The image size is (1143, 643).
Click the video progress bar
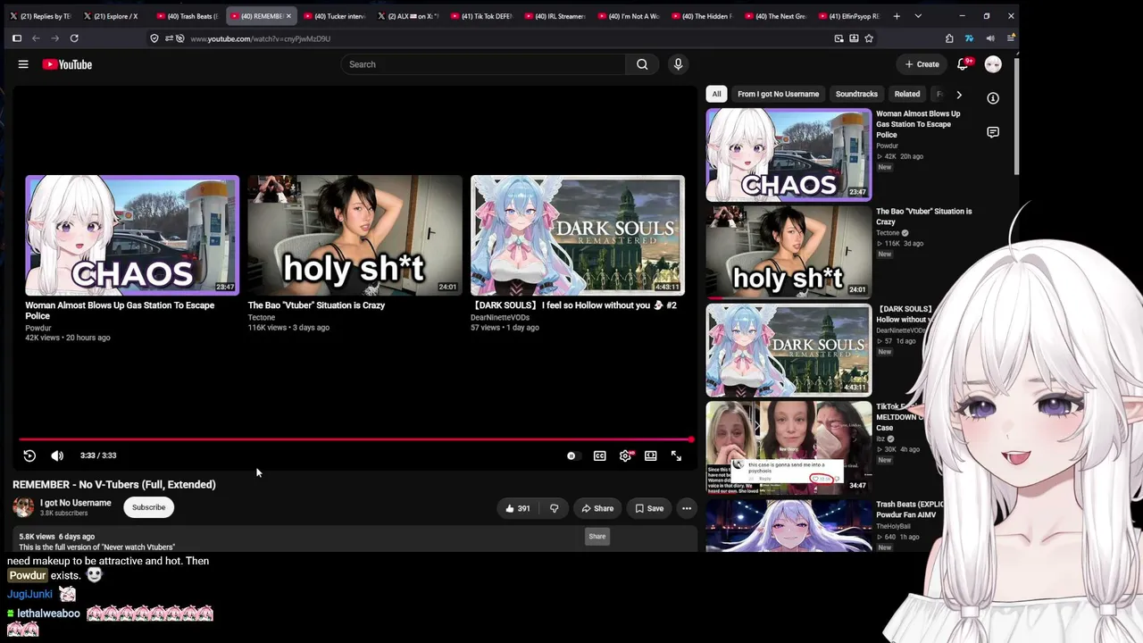(x=355, y=439)
